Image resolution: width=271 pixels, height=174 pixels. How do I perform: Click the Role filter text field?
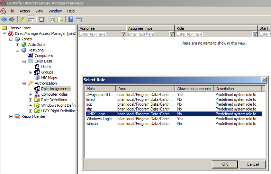214,34
